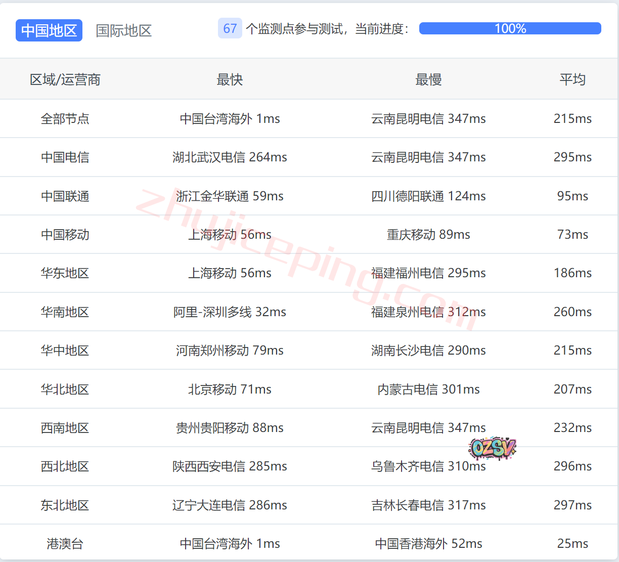619x562 pixels.
Task: Click the 平均 column header
Action: 572,79
